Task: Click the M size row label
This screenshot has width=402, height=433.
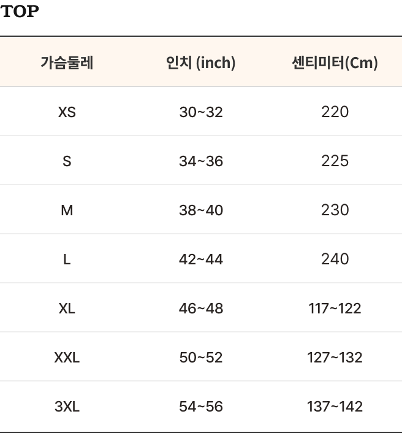Action: pyautogui.click(x=67, y=210)
